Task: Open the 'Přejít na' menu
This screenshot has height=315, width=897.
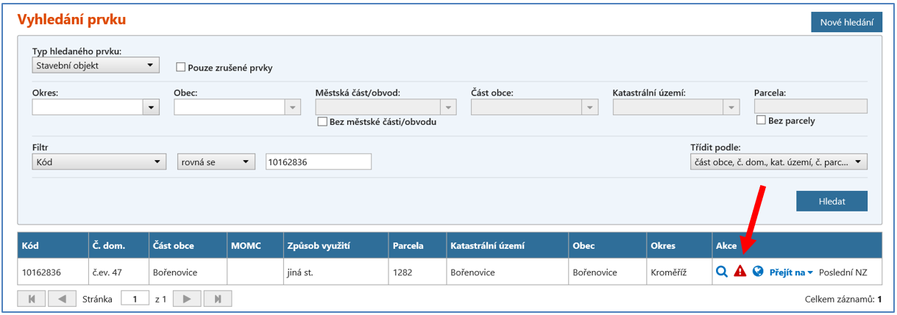Action: (x=791, y=272)
